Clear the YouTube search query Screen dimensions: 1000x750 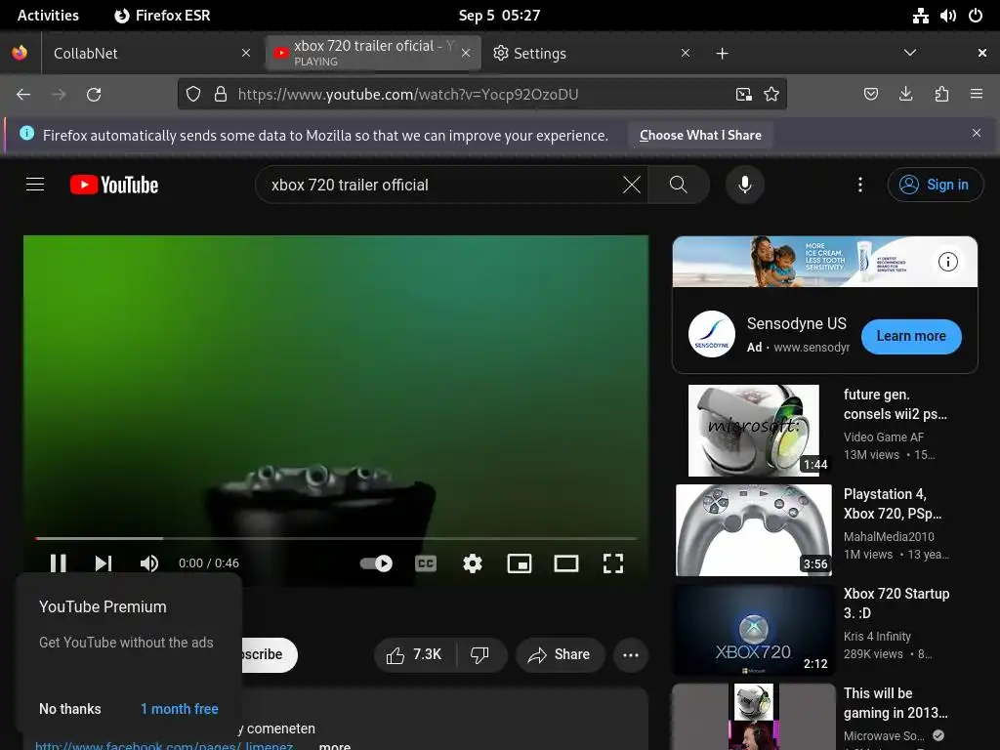pos(632,185)
